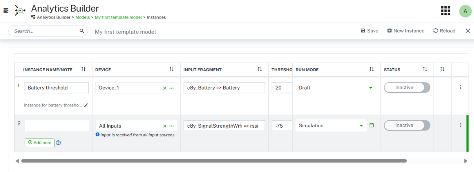Click empty instance name field in row 2
The width and height of the screenshot is (474, 172).
57,126
